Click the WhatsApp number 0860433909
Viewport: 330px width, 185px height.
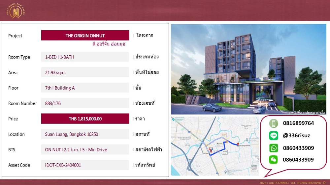[x=298, y=148]
